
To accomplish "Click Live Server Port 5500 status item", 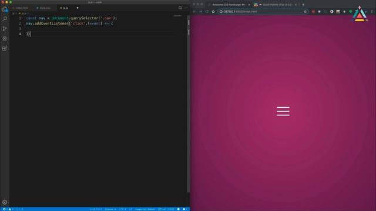I will coord(166,209).
